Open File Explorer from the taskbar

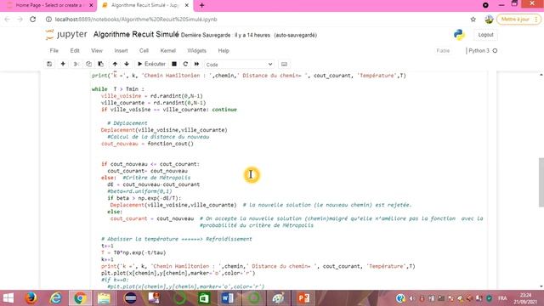(104, 298)
